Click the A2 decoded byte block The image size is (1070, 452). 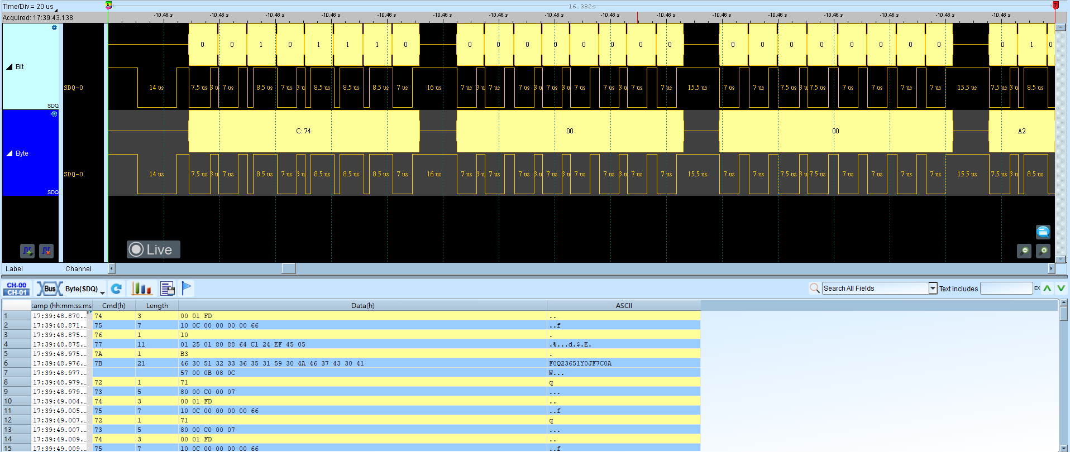tap(1021, 131)
